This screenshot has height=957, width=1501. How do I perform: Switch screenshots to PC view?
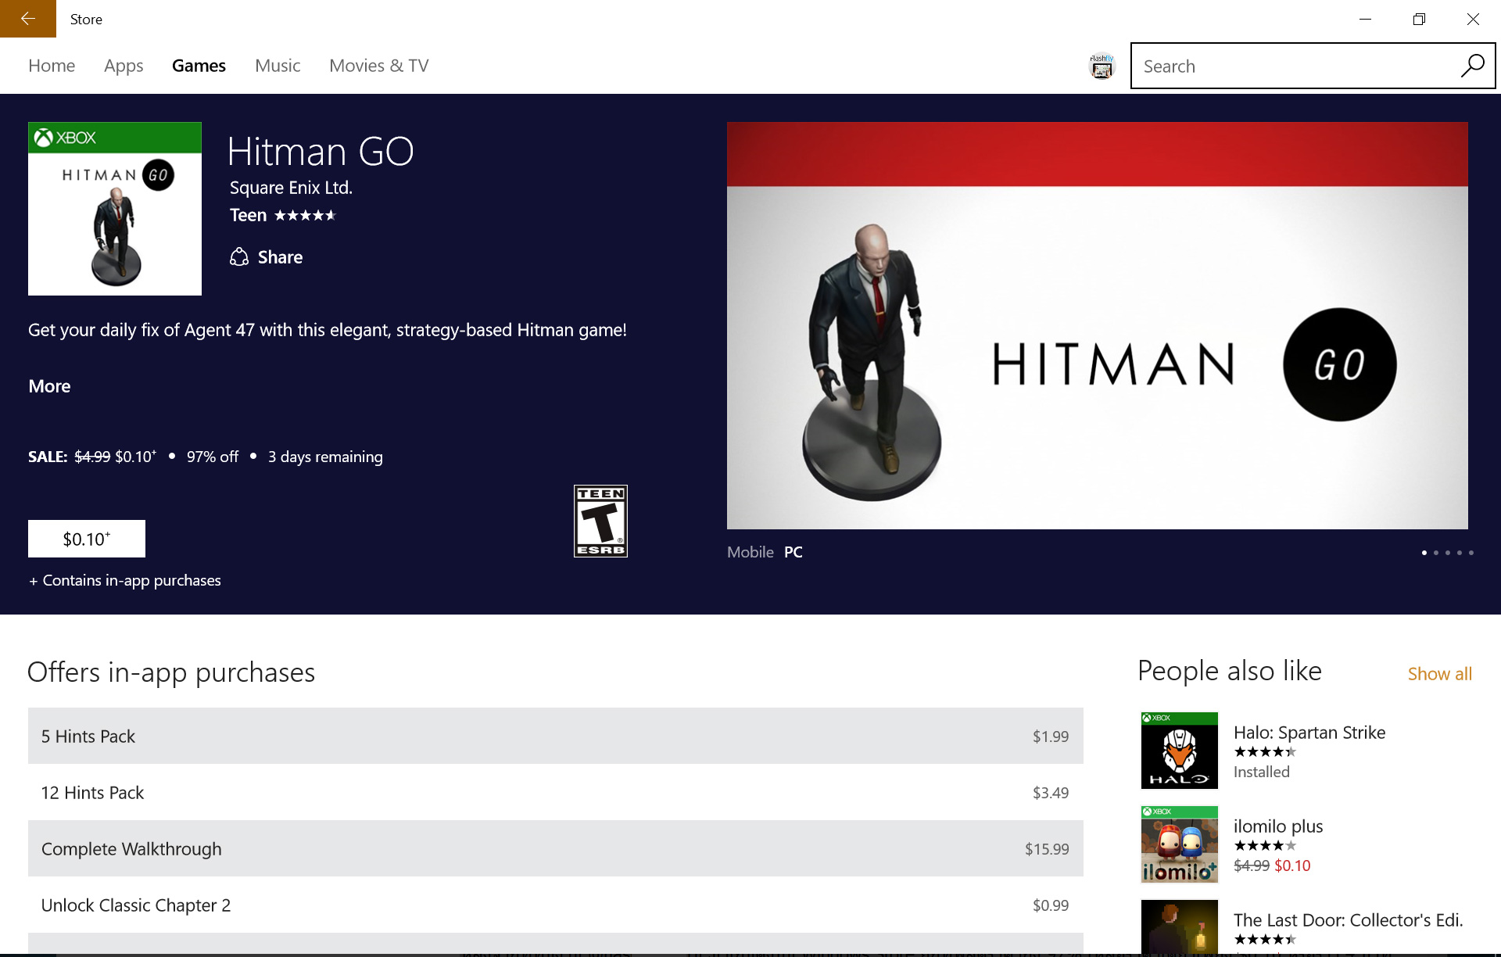793,552
